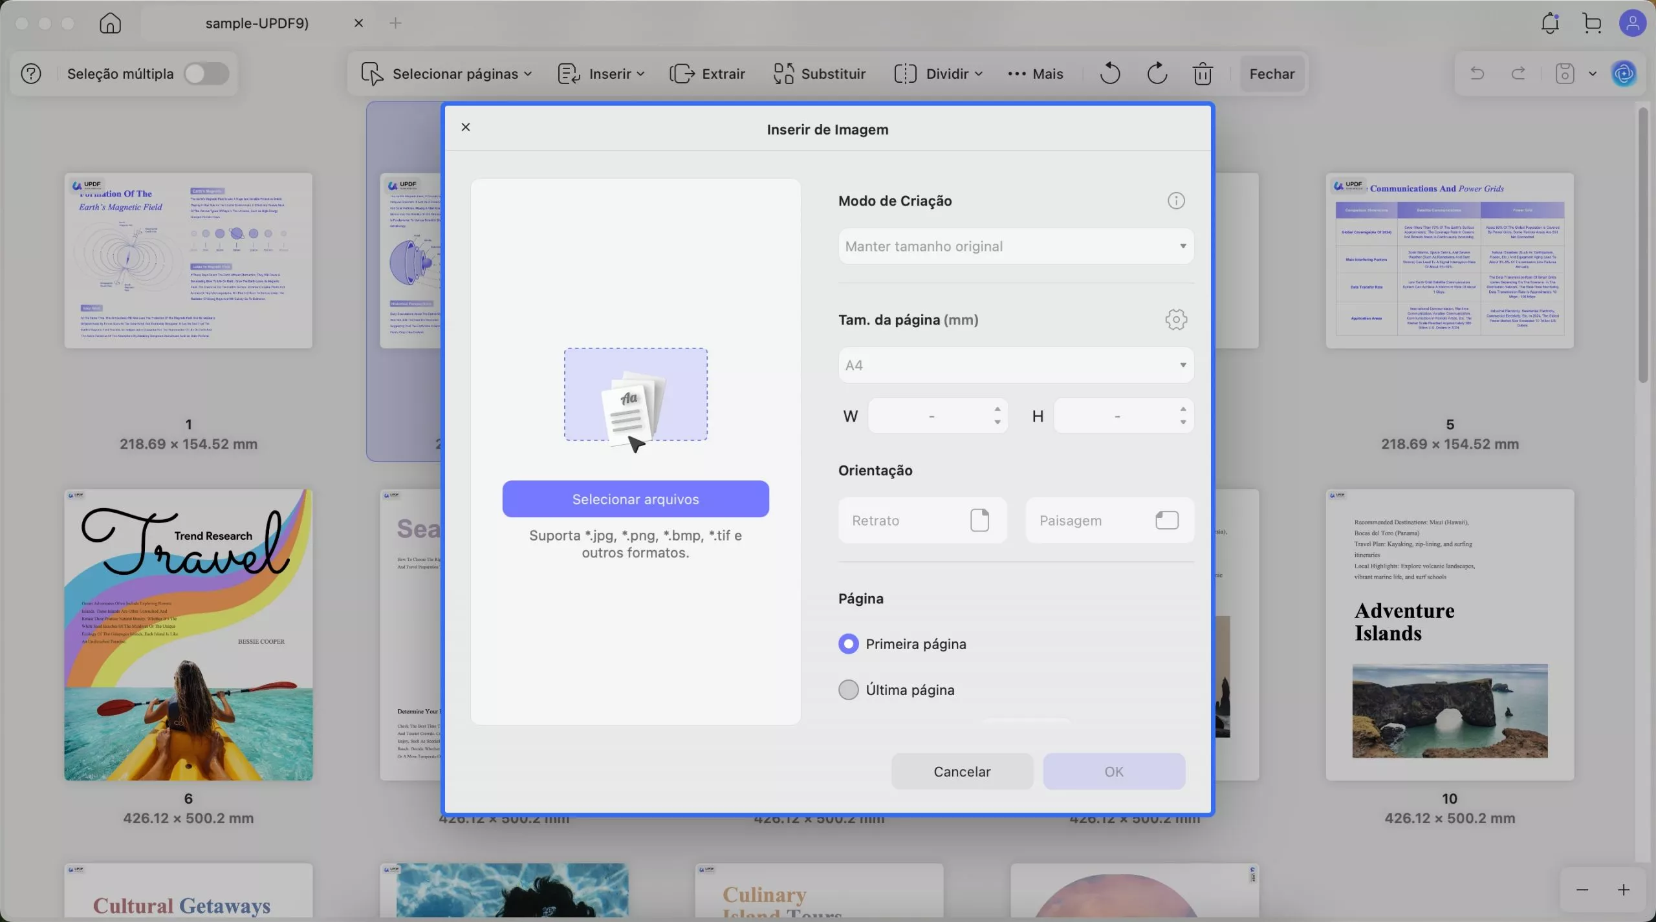This screenshot has height=922, width=1656.
Task: Select the Dividir page tool
Action: click(x=936, y=73)
